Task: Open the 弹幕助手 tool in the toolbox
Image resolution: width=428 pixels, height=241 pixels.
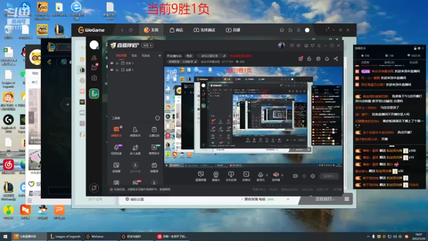Action: coord(116,131)
